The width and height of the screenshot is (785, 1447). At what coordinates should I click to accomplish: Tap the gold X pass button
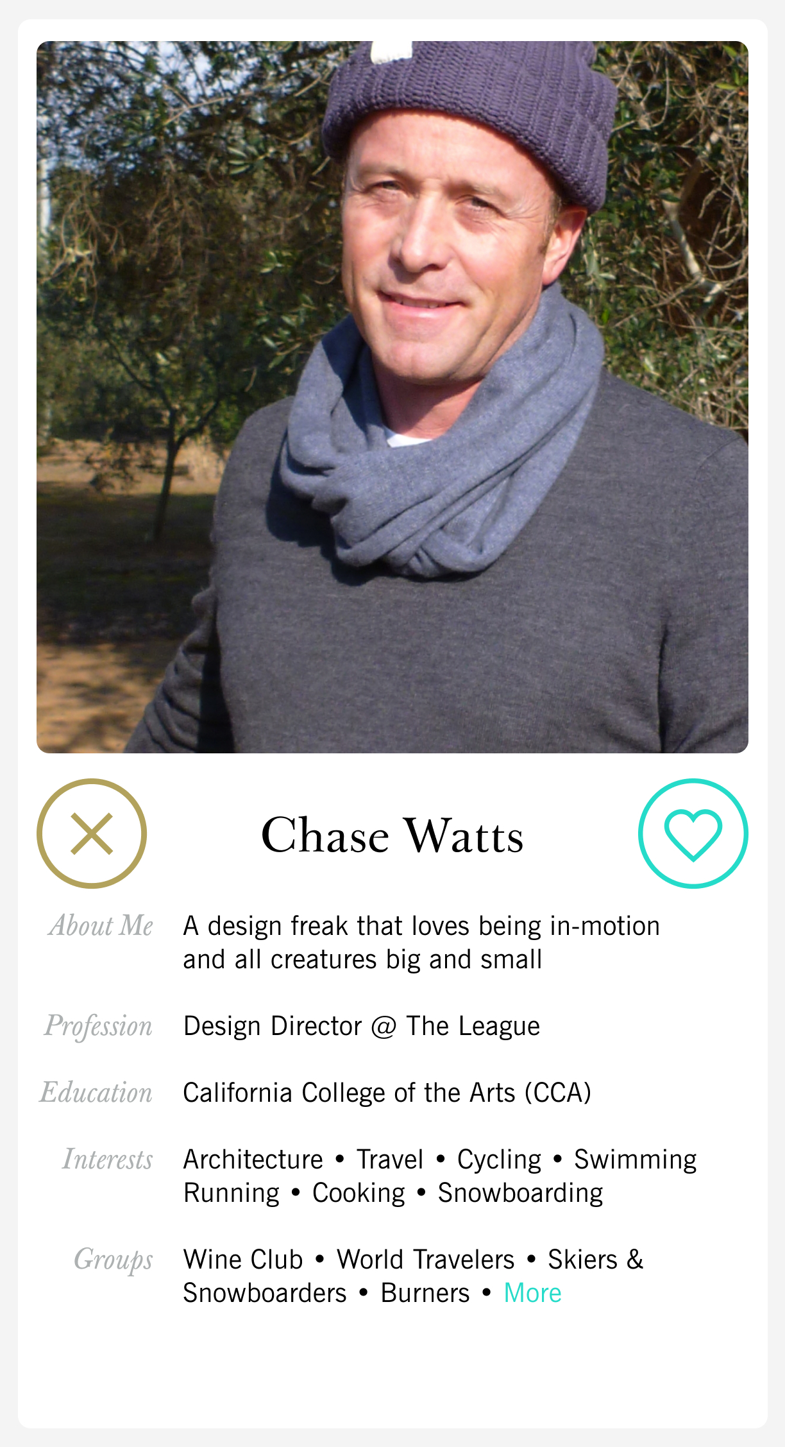92,834
